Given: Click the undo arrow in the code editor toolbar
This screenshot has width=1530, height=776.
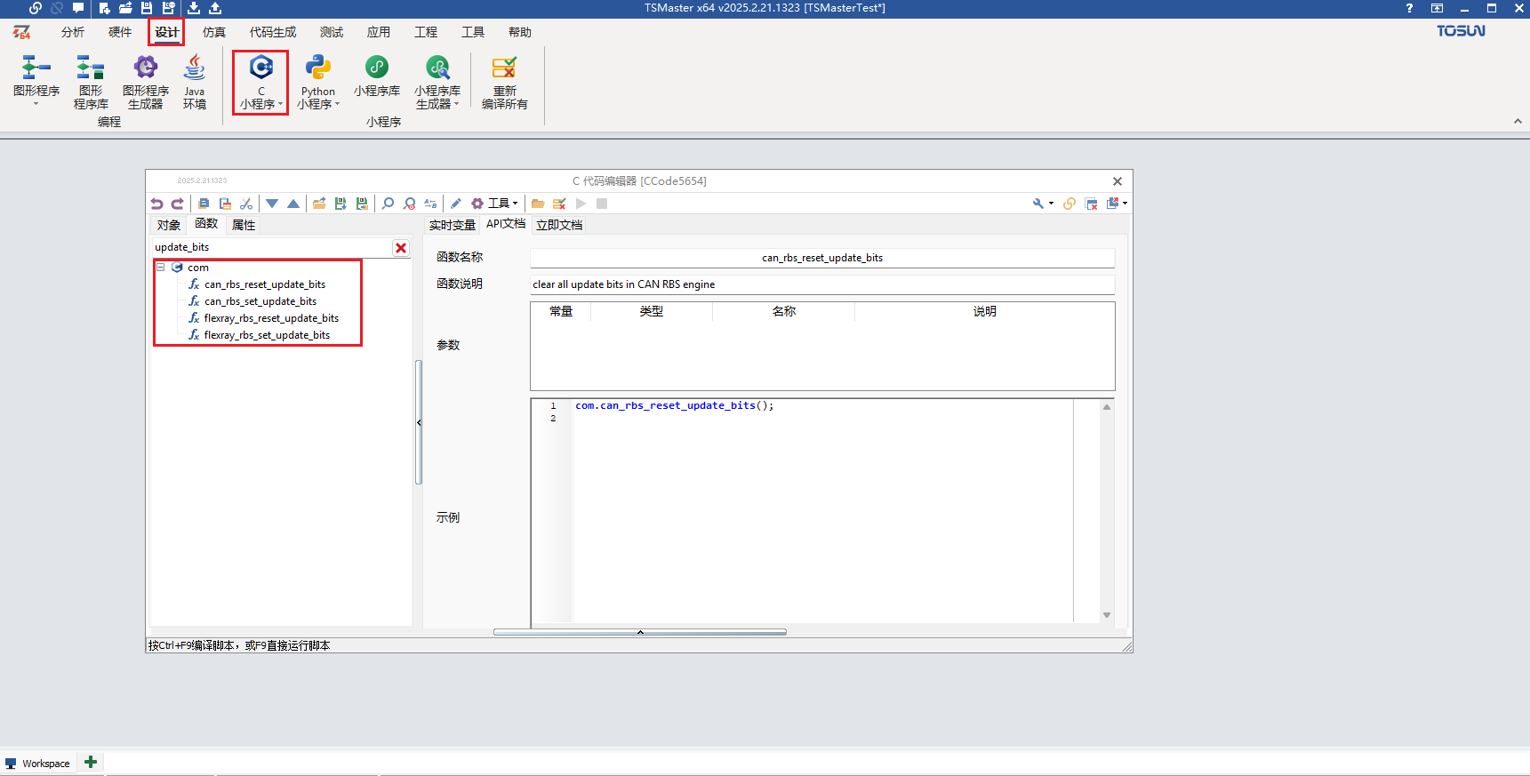Looking at the screenshot, I should click(156, 204).
